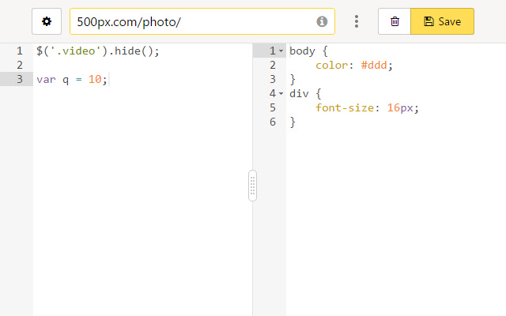Click the empty JS line 2
Viewport: 506px width, 316px height.
(x=119, y=66)
